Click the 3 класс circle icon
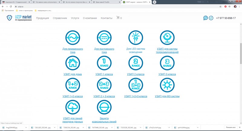Screen dimensions: 242x131 click(167, 63)
